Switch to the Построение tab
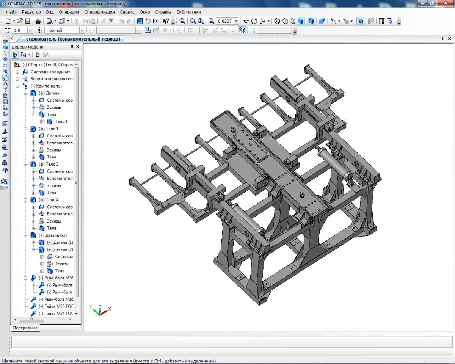The width and height of the screenshot is (455, 364). tap(25, 328)
